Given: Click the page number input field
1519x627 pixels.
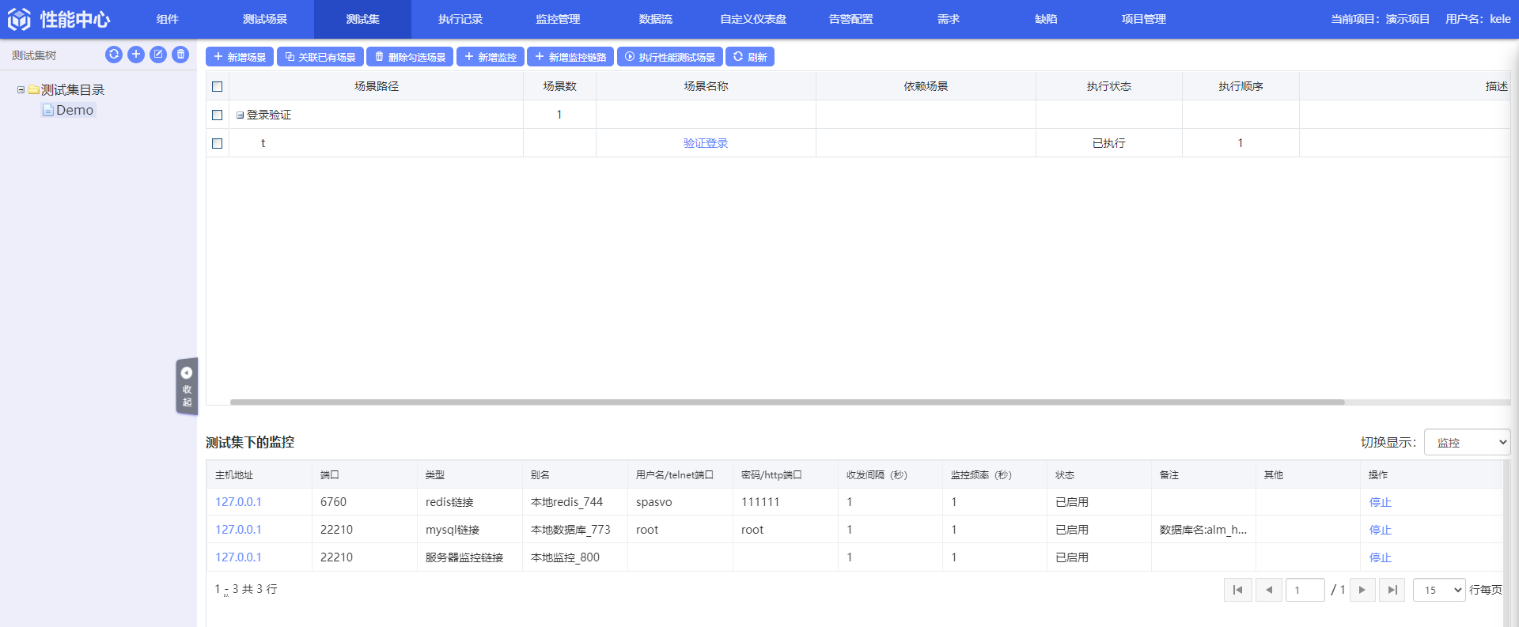Looking at the screenshot, I should [1305, 590].
